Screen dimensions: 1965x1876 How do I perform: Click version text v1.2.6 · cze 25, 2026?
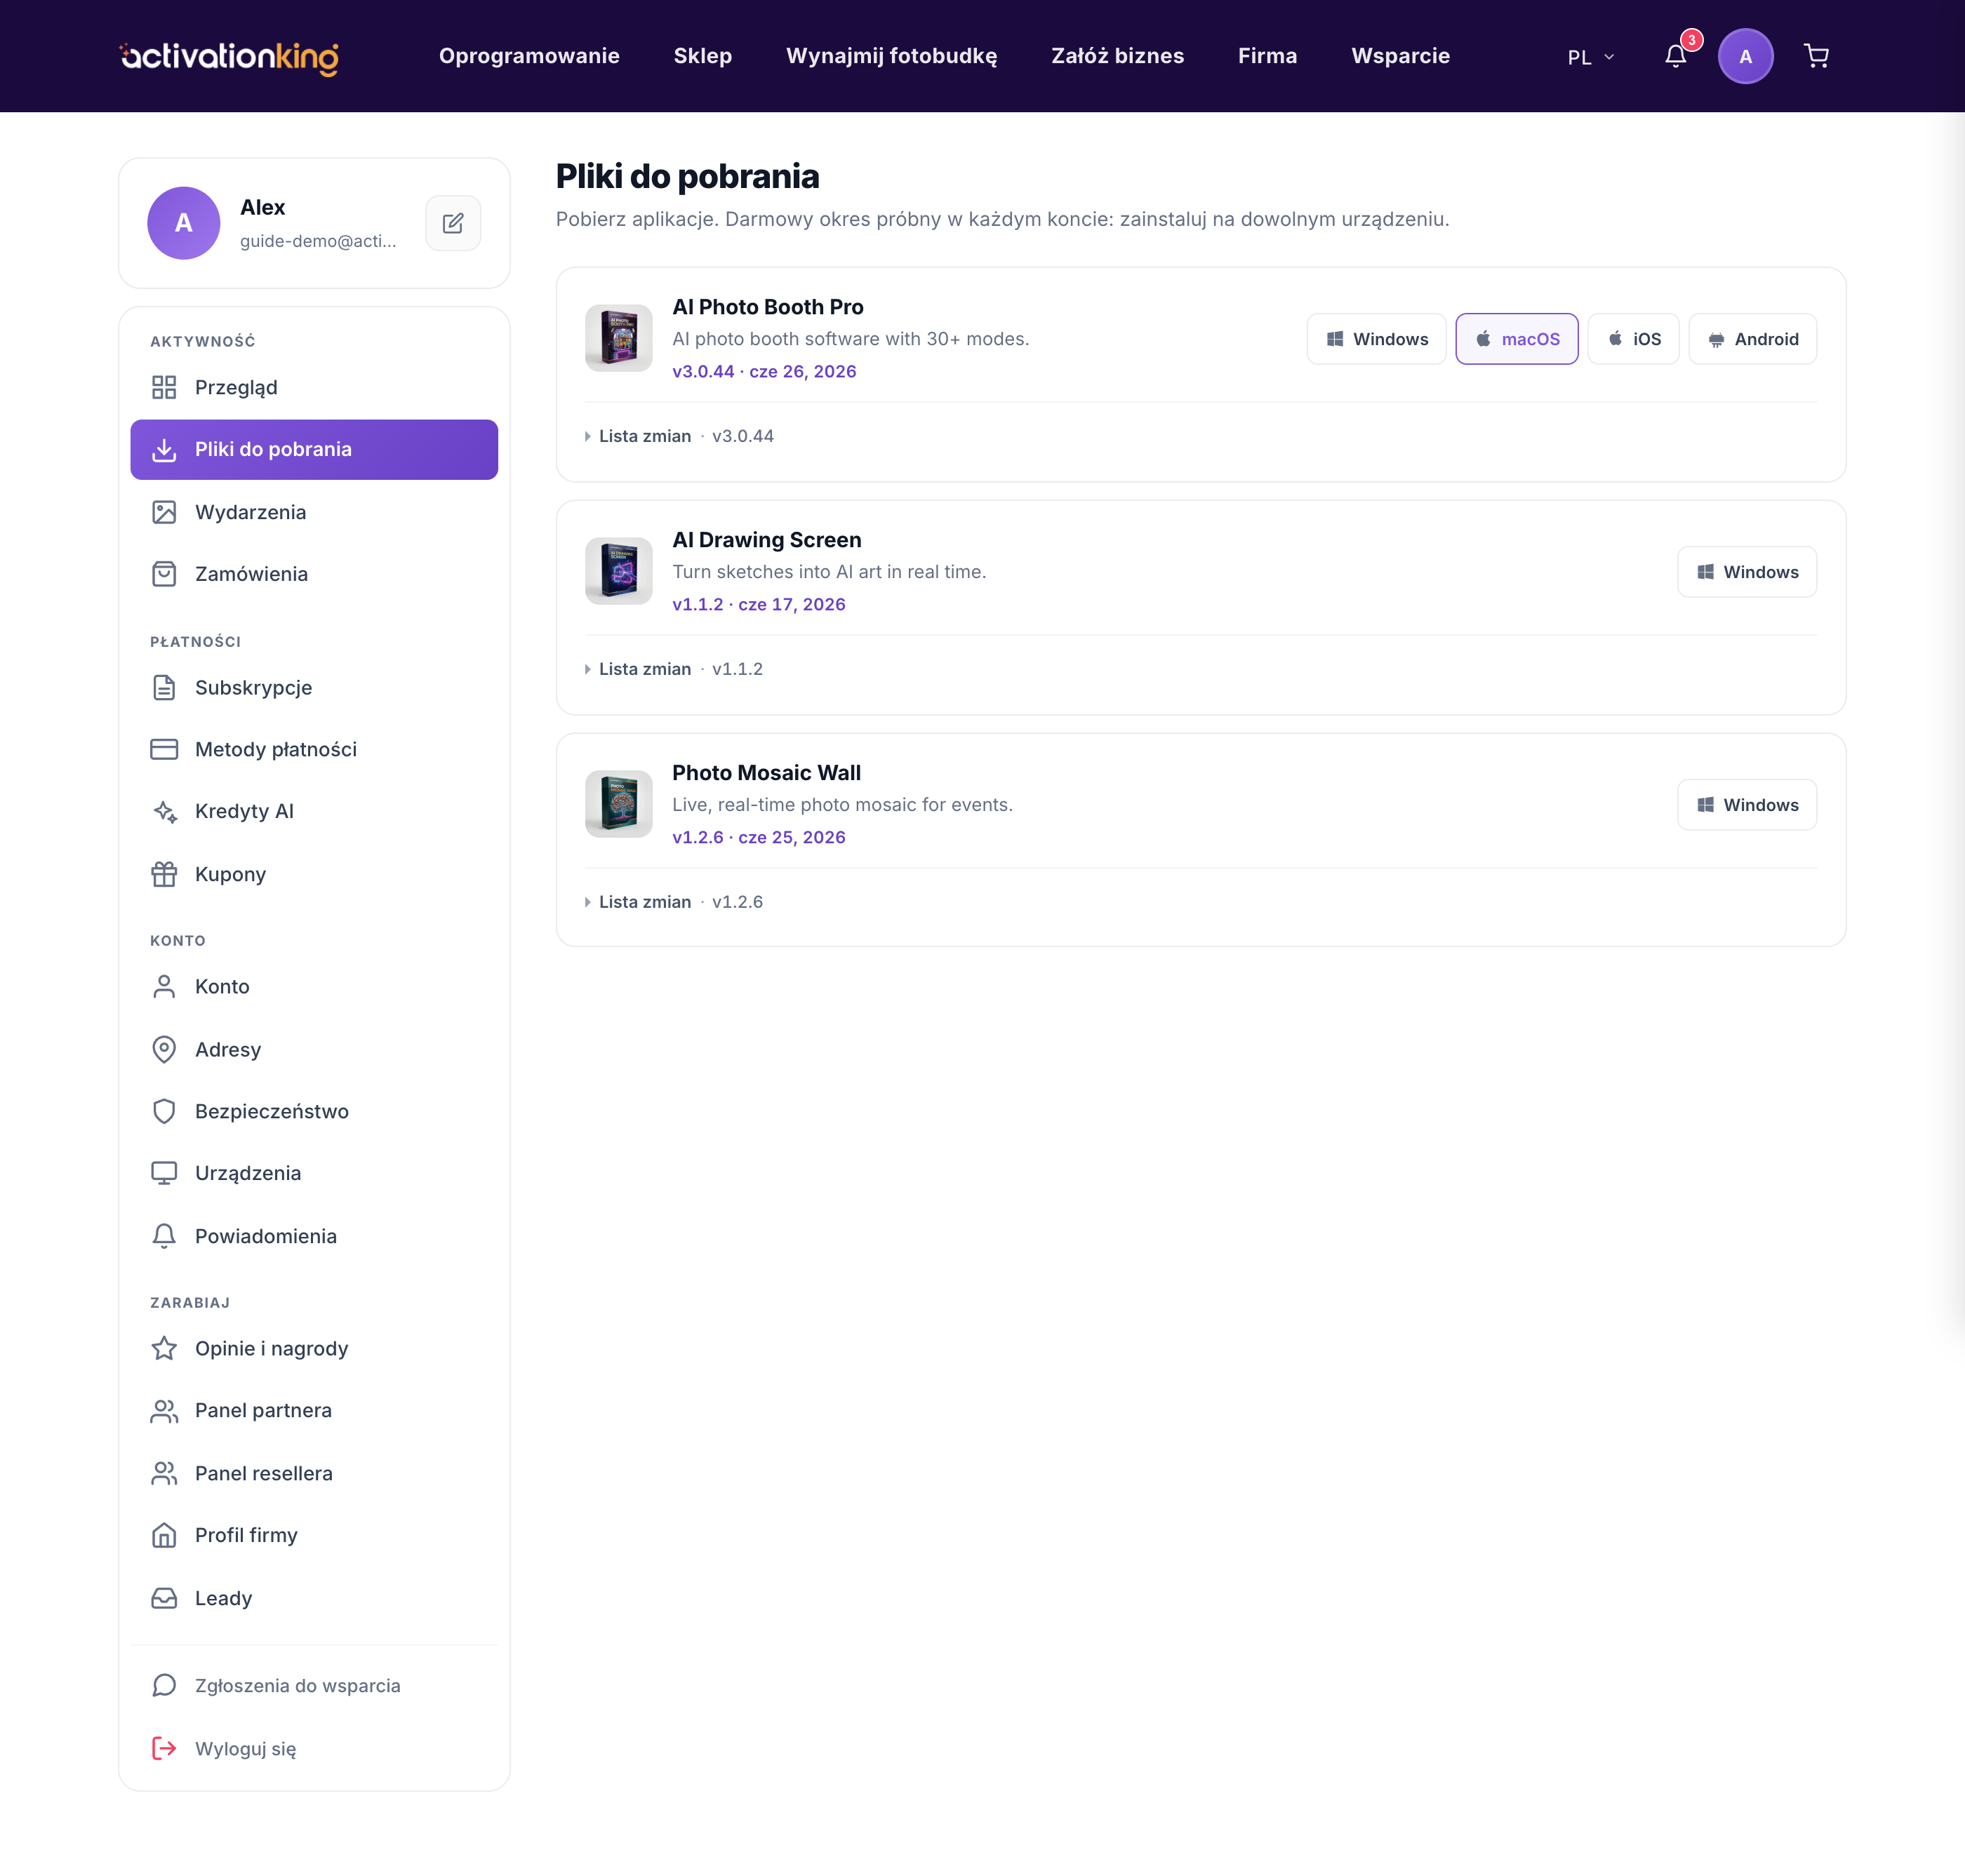pos(759,838)
